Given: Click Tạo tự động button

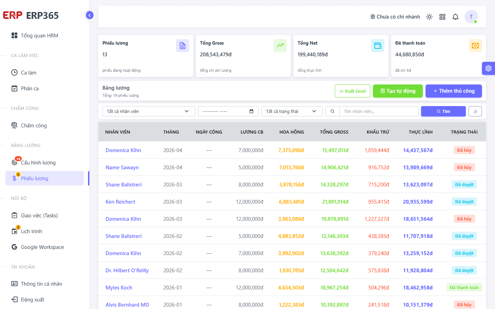Looking at the screenshot, I should click(x=398, y=91).
